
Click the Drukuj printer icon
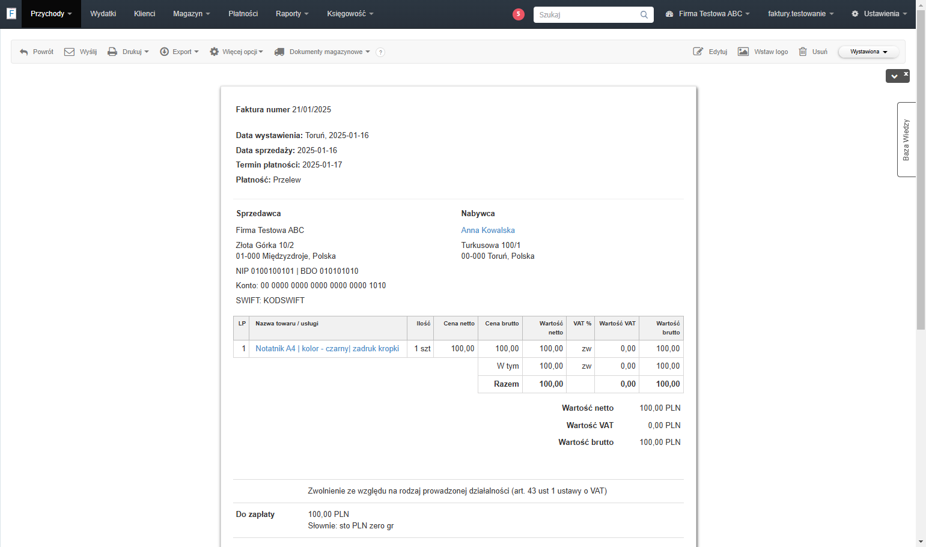[x=112, y=52]
